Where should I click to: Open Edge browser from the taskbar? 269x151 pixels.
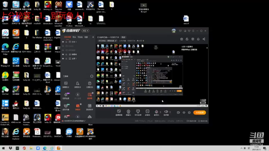click(x=45, y=148)
